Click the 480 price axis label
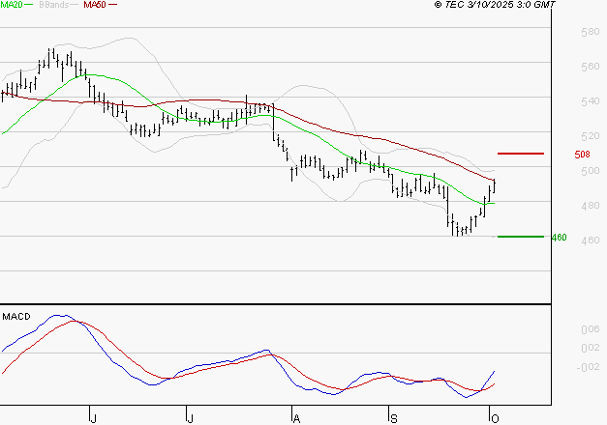This screenshot has width=607, height=425. click(x=591, y=206)
